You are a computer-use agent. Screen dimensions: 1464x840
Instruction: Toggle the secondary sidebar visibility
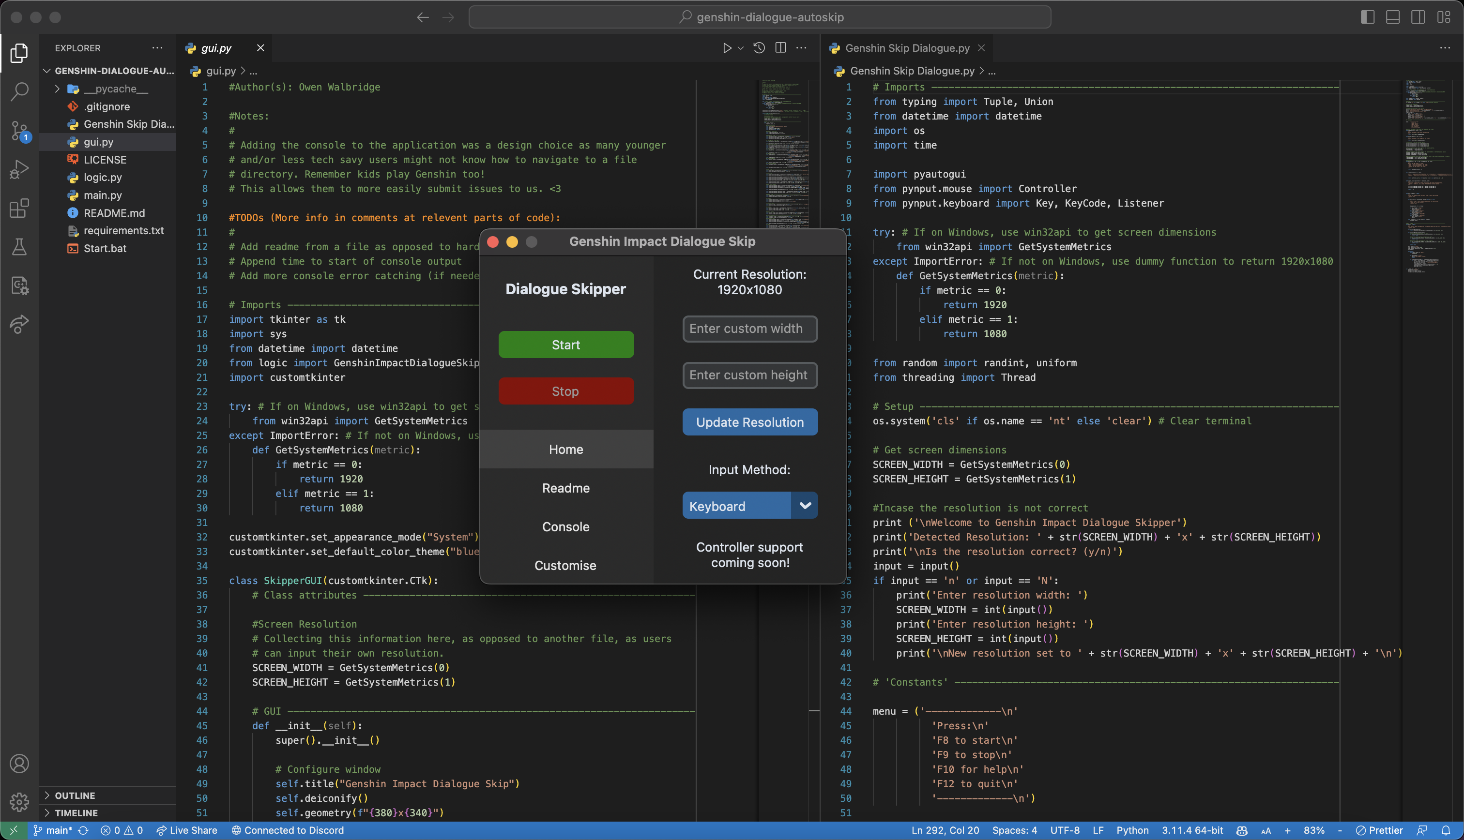pos(1419,17)
